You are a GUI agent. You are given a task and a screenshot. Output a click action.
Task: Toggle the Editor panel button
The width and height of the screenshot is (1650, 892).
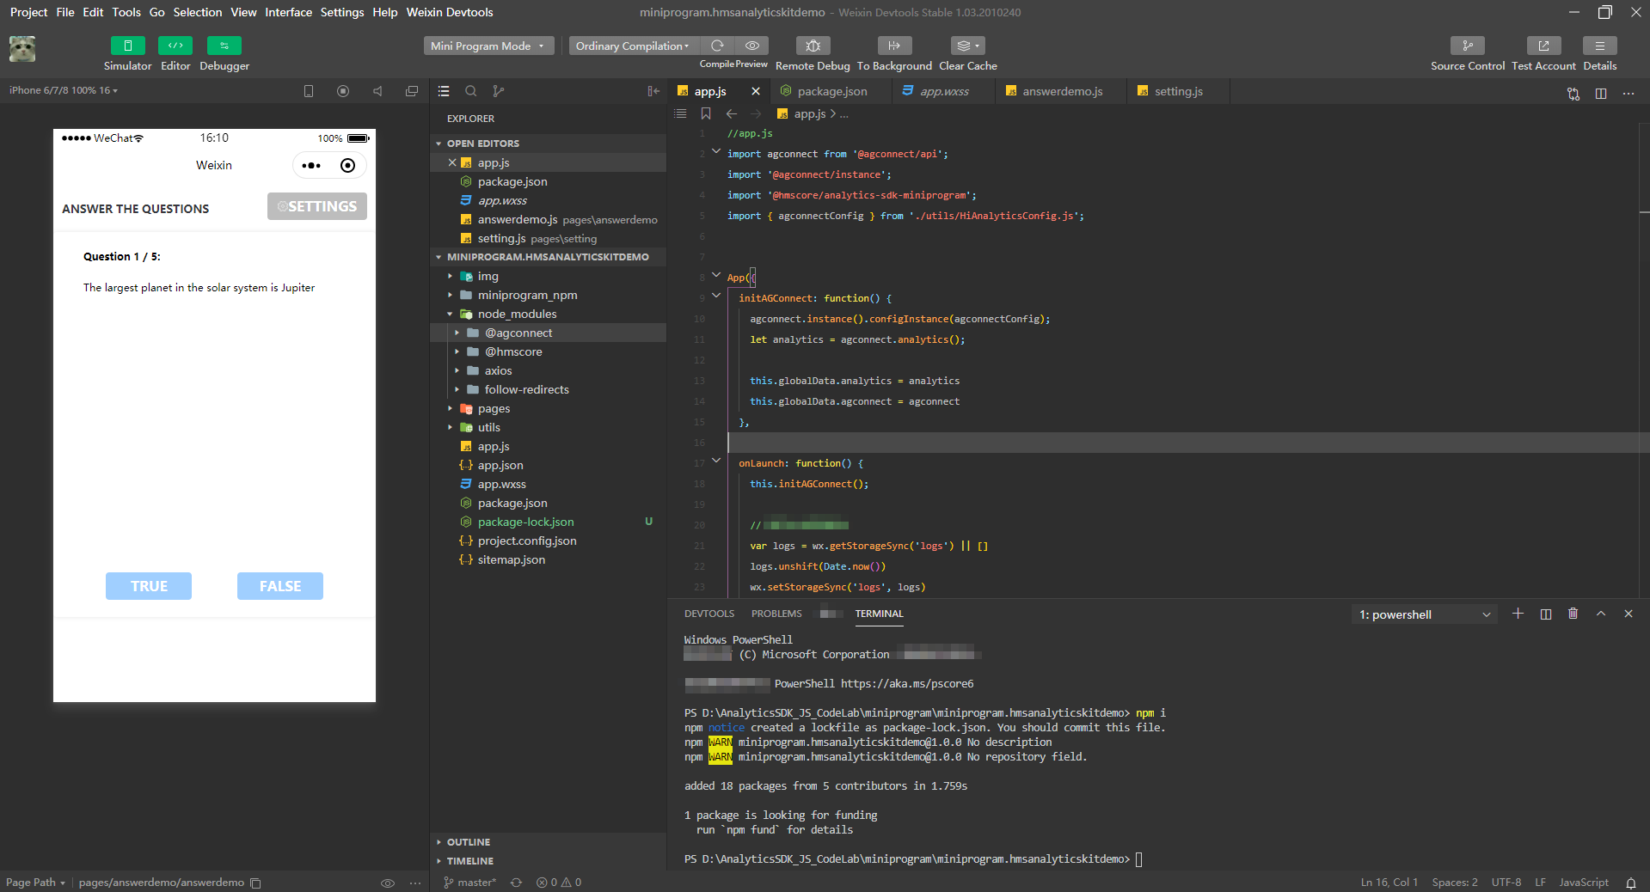(175, 46)
